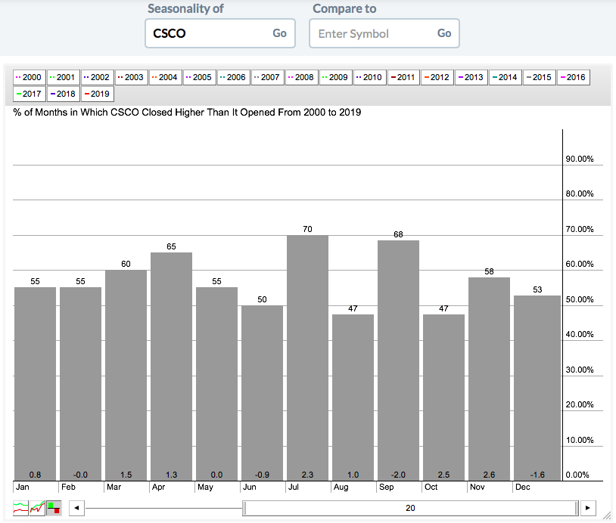The width and height of the screenshot is (616, 523).
Task: Click the left handle of the range slider
Action: (244, 508)
